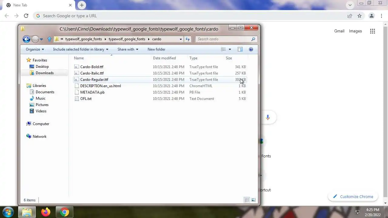
Task: Open Chrome profile icon
Action: pyautogui.click(x=371, y=16)
